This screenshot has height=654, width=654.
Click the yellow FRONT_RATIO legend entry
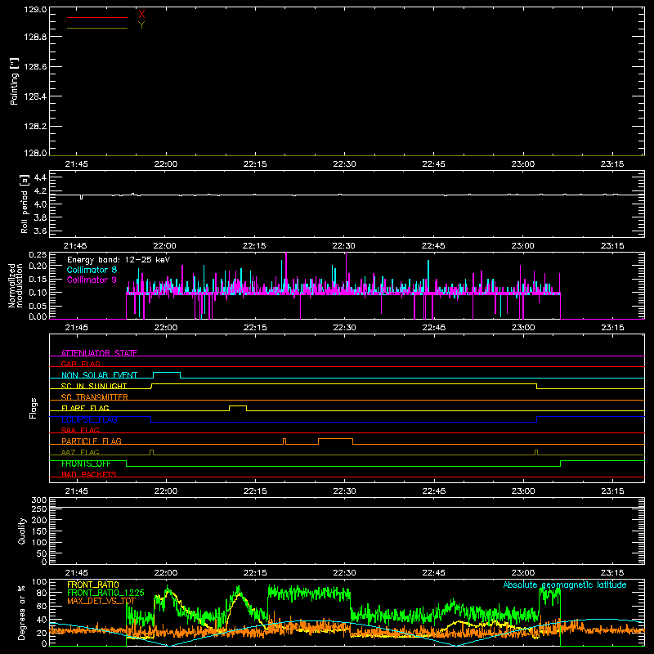point(93,585)
